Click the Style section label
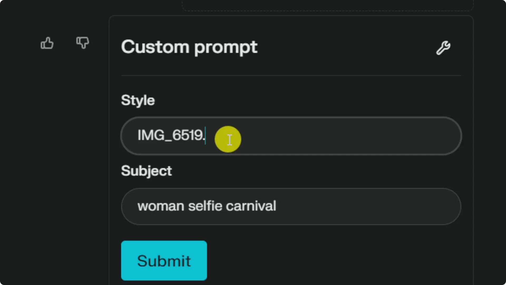The height and width of the screenshot is (285, 506). pos(138,100)
